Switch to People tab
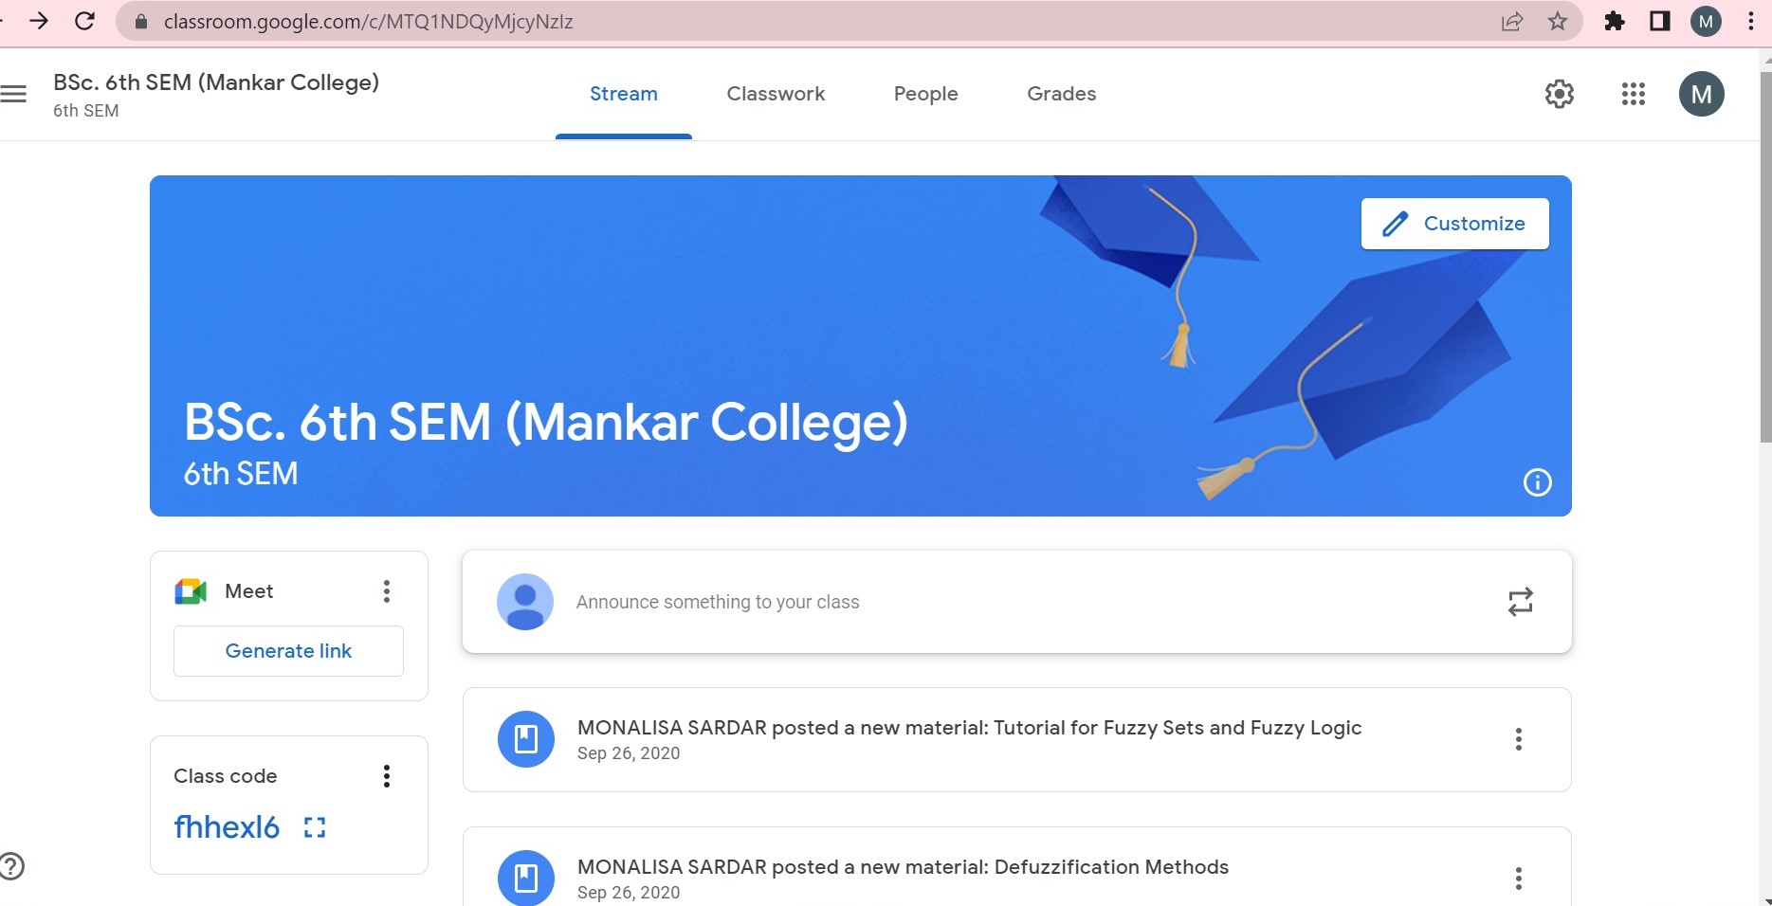The image size is (1772, 906). tap(925, 94)
